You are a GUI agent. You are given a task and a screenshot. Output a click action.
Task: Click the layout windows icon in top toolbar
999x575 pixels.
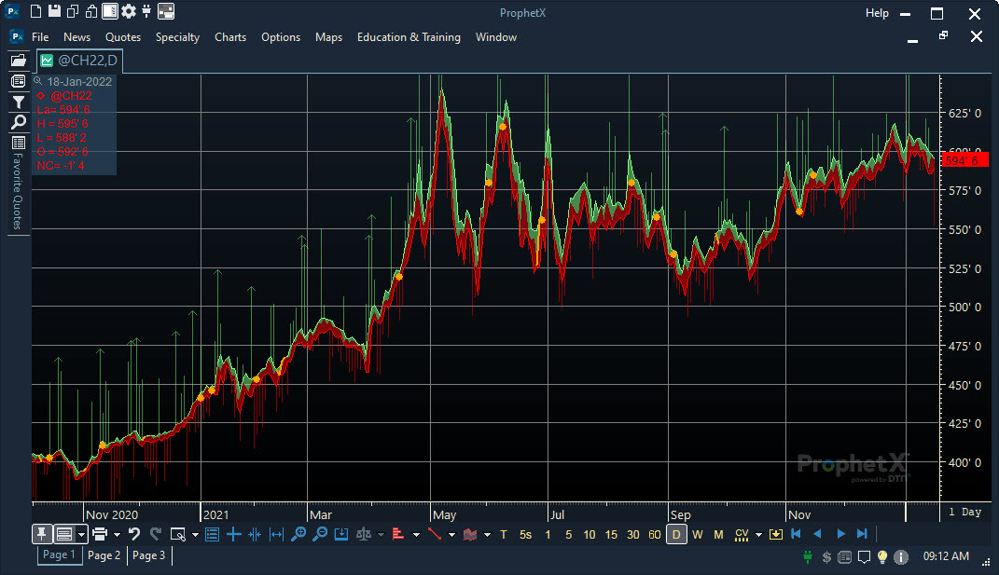point(166,11)
